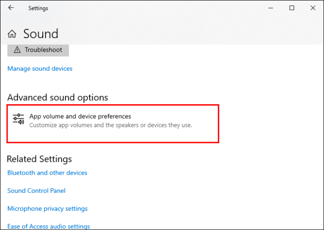Click the Advanced sound options heading
324x230 pixels.
58,98
